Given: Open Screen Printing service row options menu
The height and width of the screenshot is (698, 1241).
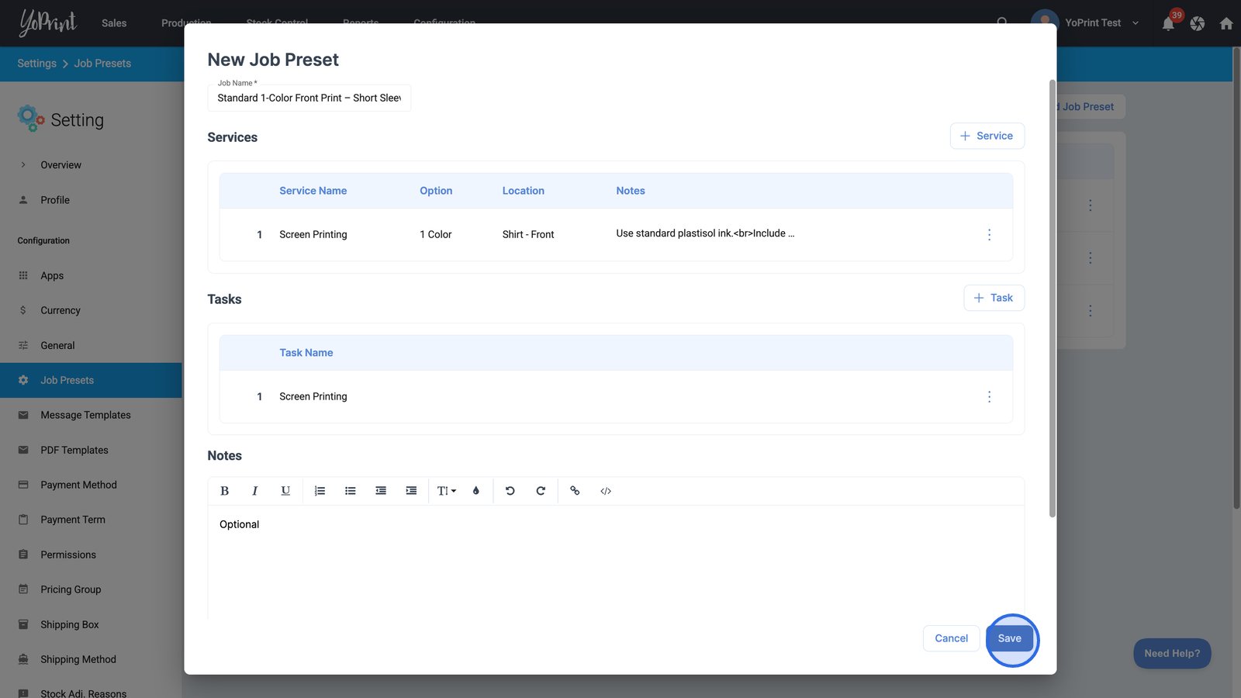Looking at the screenshot, I should coord(989,234).
